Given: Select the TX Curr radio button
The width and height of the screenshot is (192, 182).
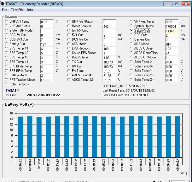Looking at the screenshot, I should [69, 62].
